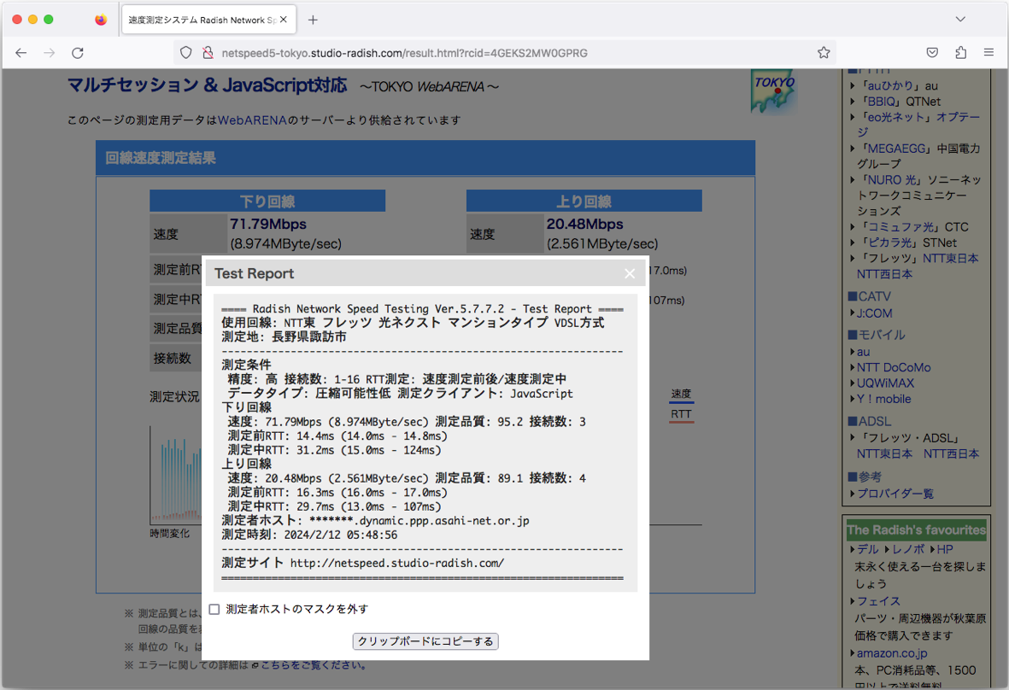The width and height of the screenshot is (1009, 690).
Task: Open the UQWiMAX link
Action: click(x=885, y=383)
